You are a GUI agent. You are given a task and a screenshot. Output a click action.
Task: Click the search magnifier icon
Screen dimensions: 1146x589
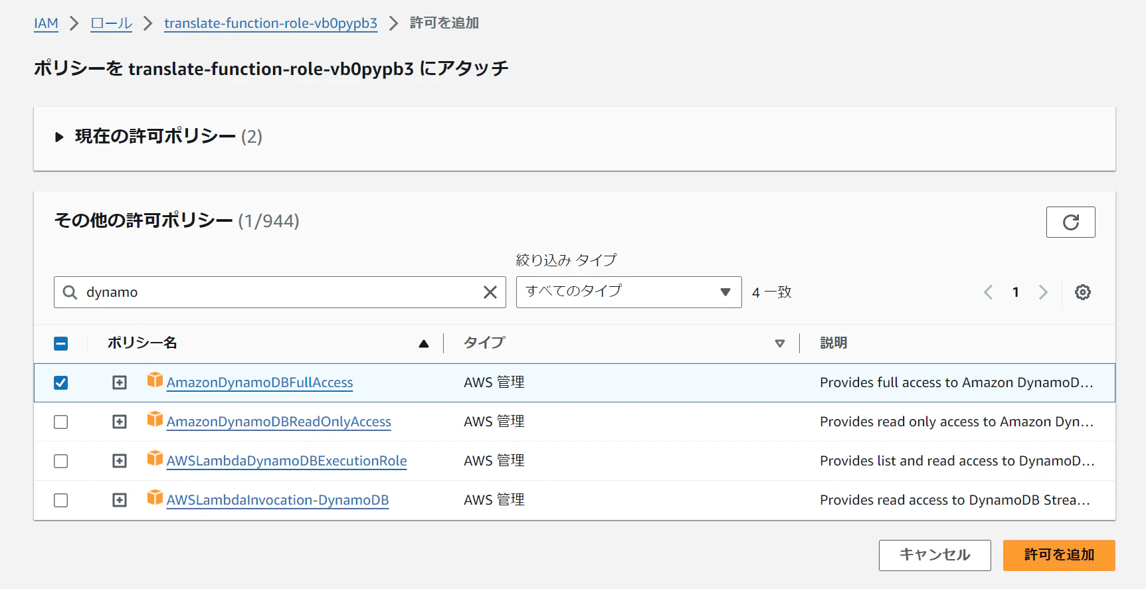click(x=70, y=292)
